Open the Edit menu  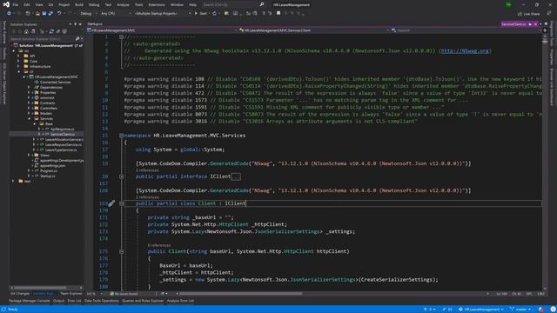point(27,4)
